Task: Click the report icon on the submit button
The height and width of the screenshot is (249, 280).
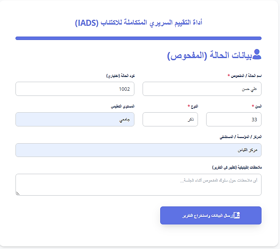Action: pyautogui.click(x=237, y=215)
